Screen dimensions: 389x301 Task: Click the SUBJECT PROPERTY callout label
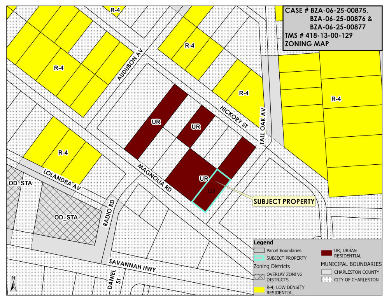tap(284, 201)
